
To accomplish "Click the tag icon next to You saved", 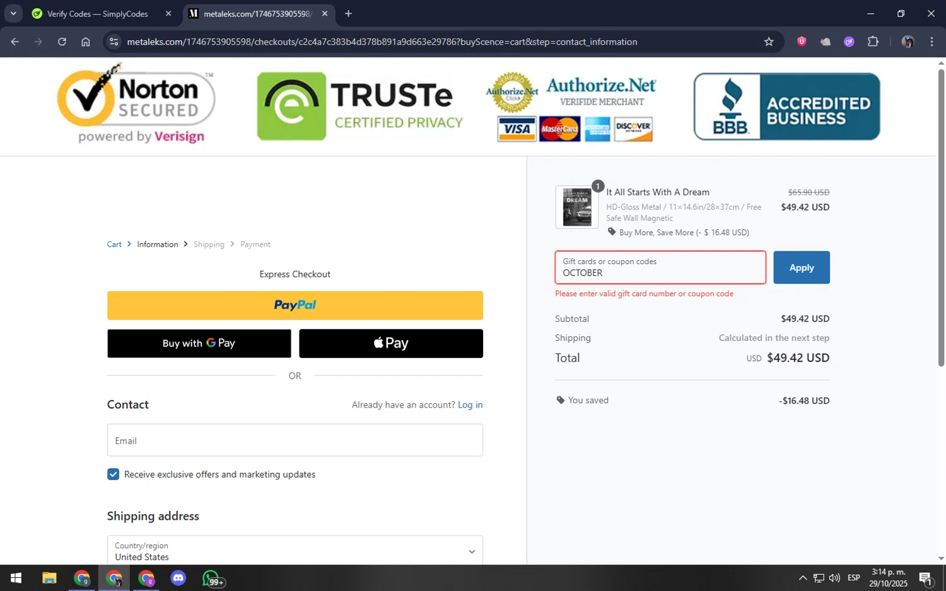I will (561, 400).
